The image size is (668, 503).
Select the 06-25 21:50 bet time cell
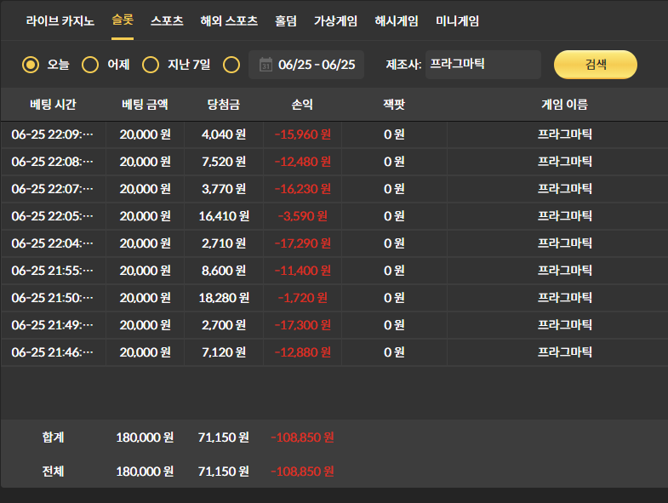53,298
